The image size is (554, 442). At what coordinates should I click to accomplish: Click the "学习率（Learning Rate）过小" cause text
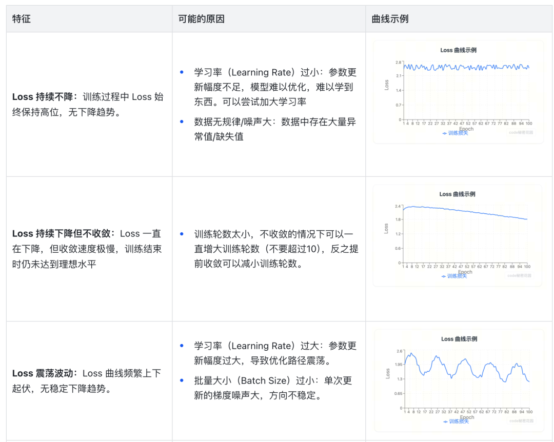point(256,72)
